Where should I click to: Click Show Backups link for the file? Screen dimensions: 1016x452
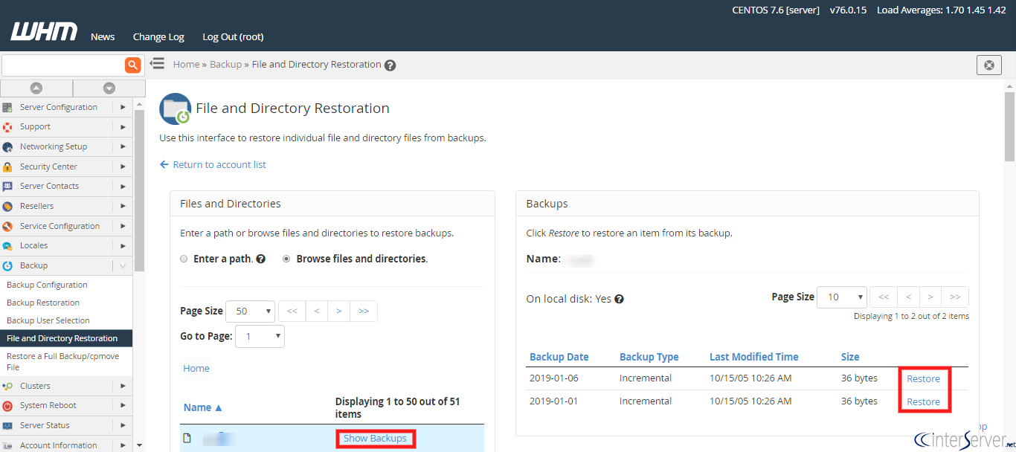pos(375,439)
